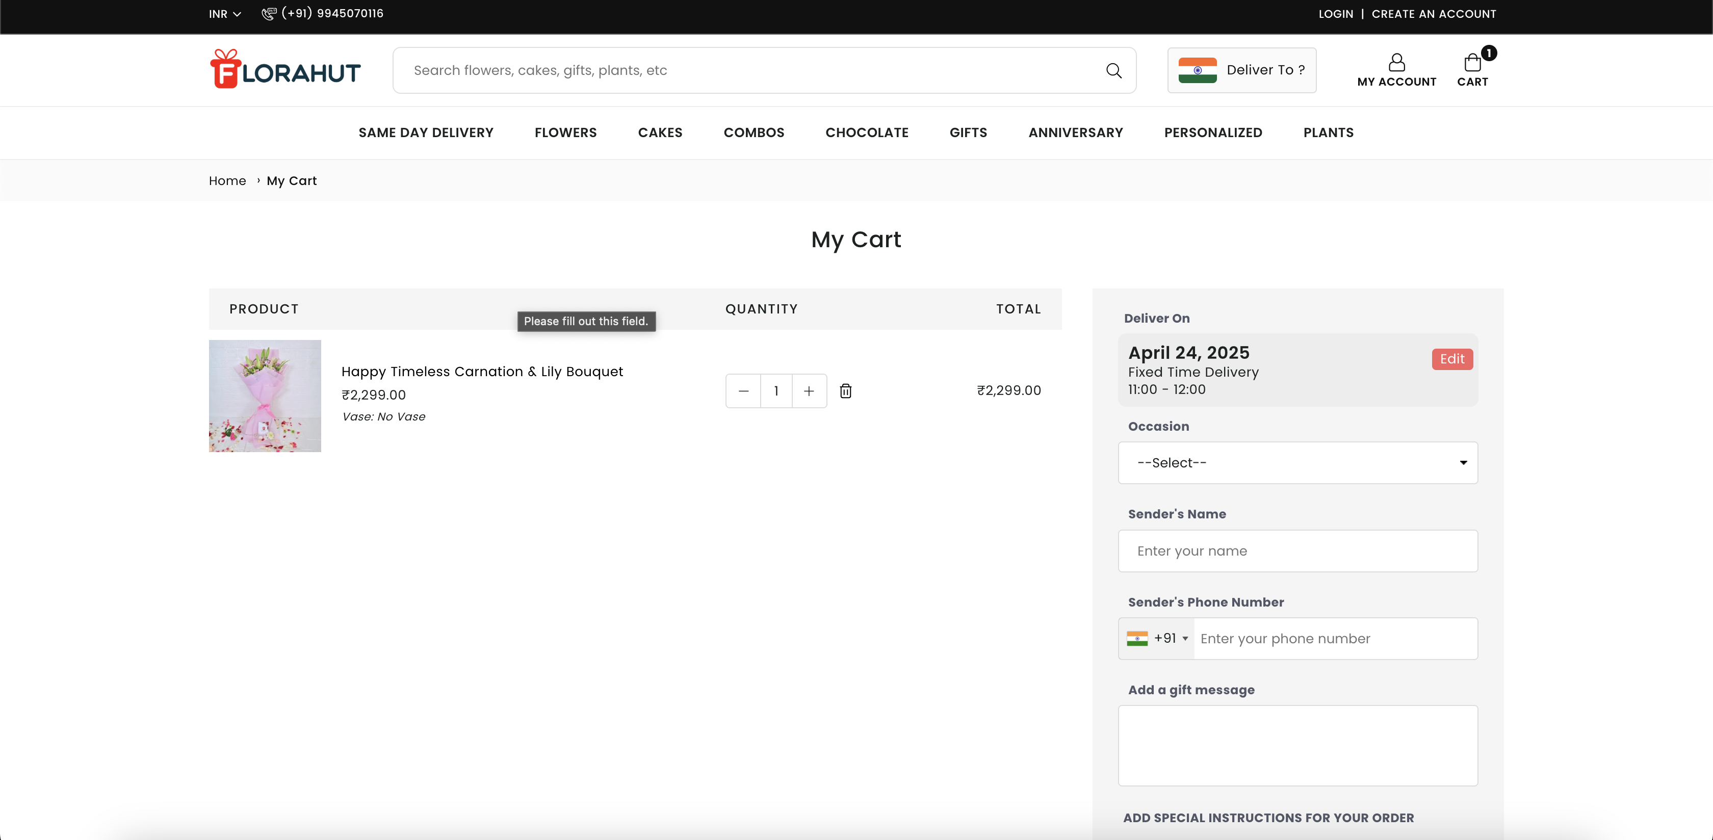Open the PLANTS menu
The image size is (1713, 840).
click(x=1328, y=133)
